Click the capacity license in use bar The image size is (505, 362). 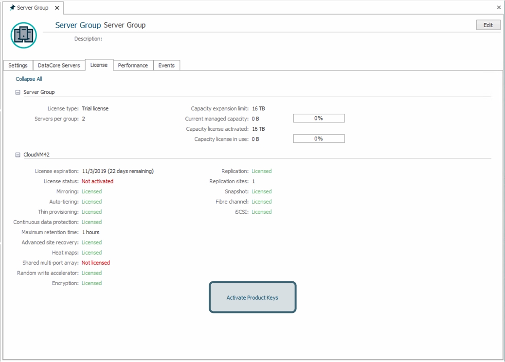(x=319, y=139)
